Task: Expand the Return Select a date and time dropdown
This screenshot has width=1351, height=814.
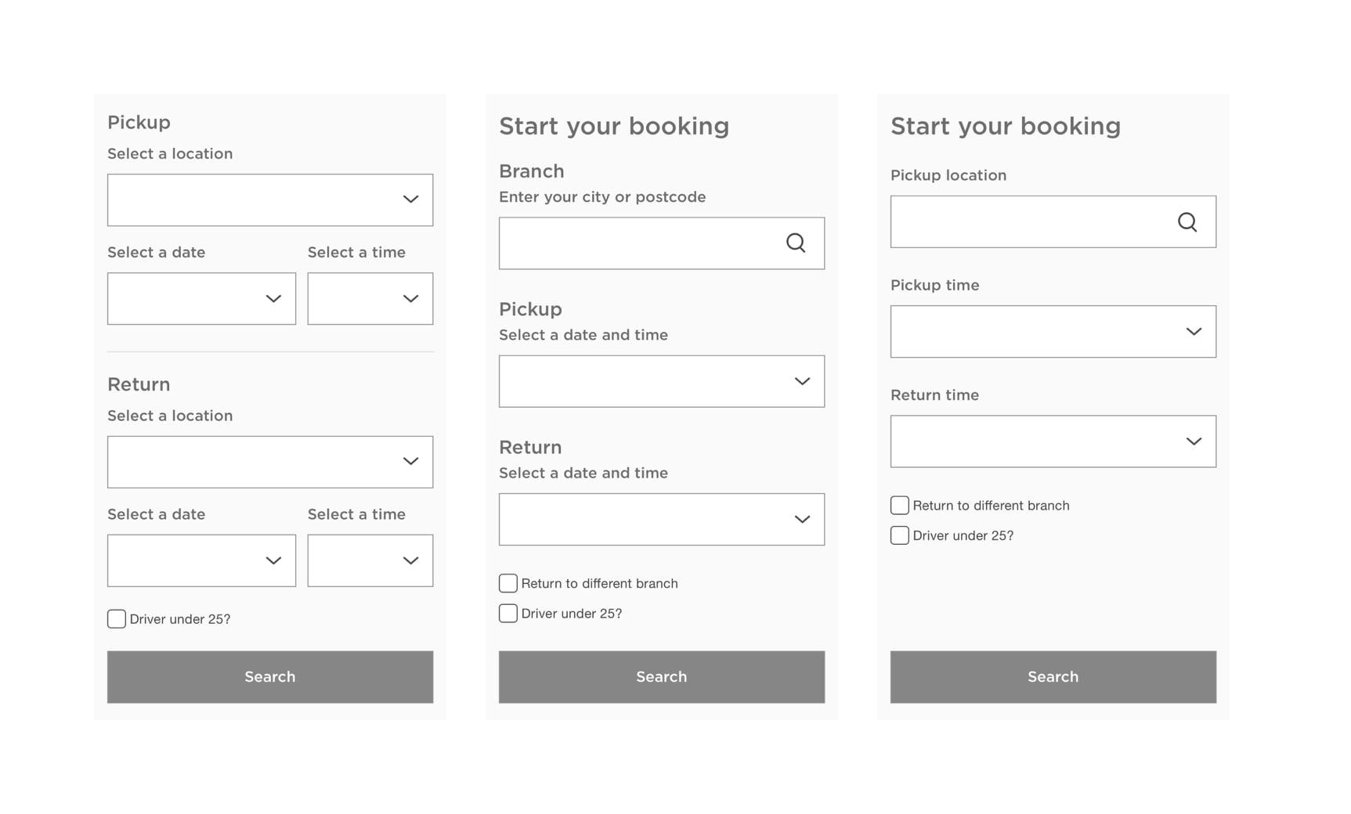Action: [x=662, y=519]
